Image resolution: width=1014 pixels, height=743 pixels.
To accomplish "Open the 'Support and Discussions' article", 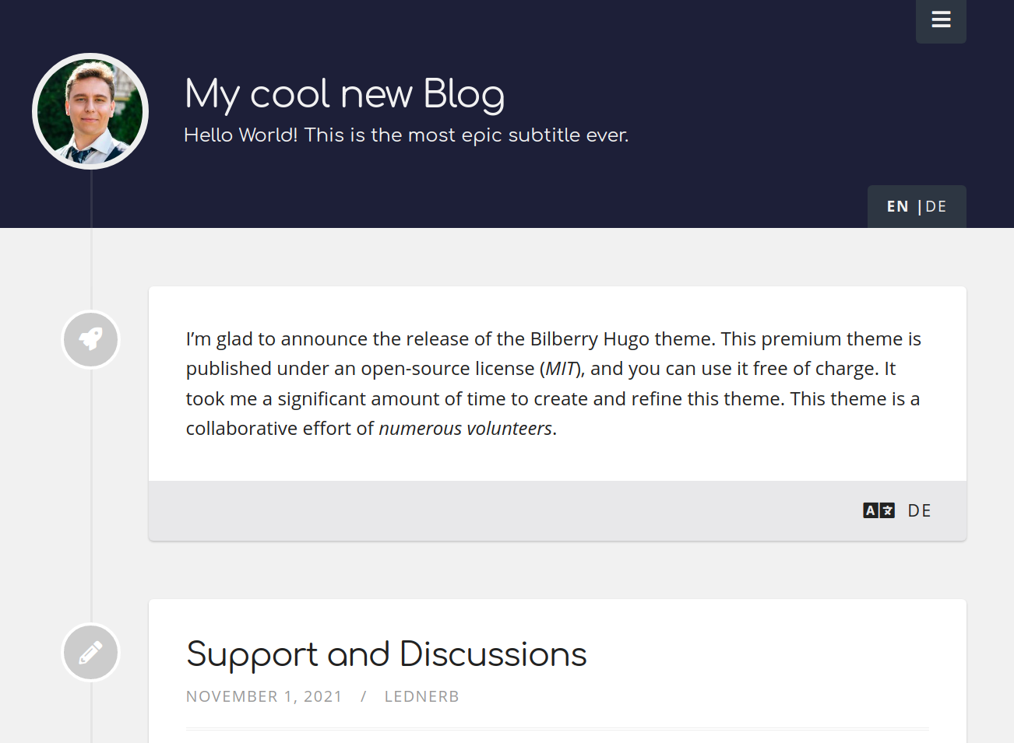I will [386, 654].
